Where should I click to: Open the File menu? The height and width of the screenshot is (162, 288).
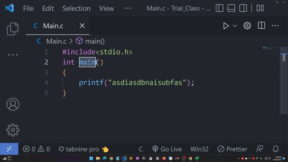pyautogui.click(x=28, y=8)
